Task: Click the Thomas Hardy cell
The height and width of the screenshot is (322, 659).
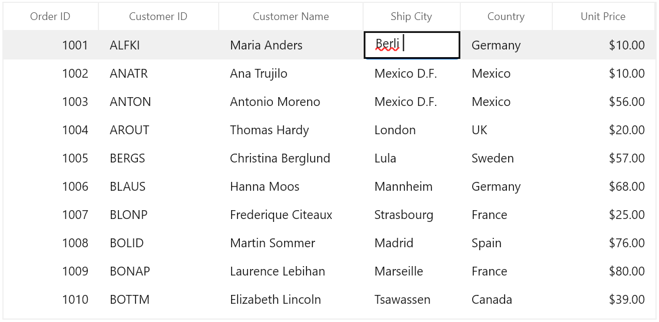Action: click(x=269, y=130)
